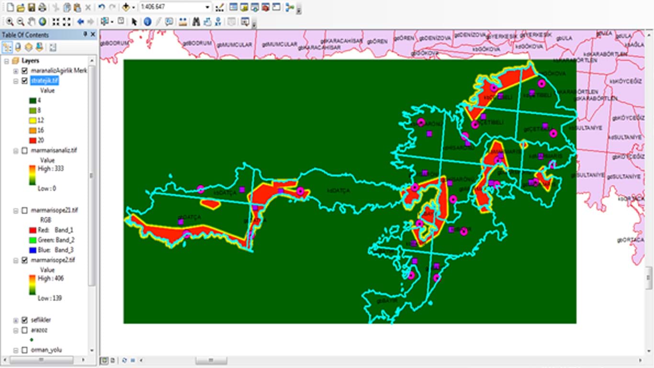Open the Find binoculars tool

coord(196,22)
